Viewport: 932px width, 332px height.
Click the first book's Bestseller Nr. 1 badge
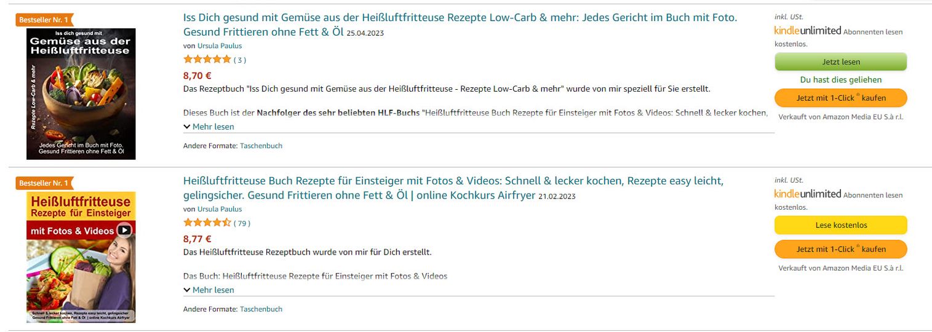coord(44,20)
